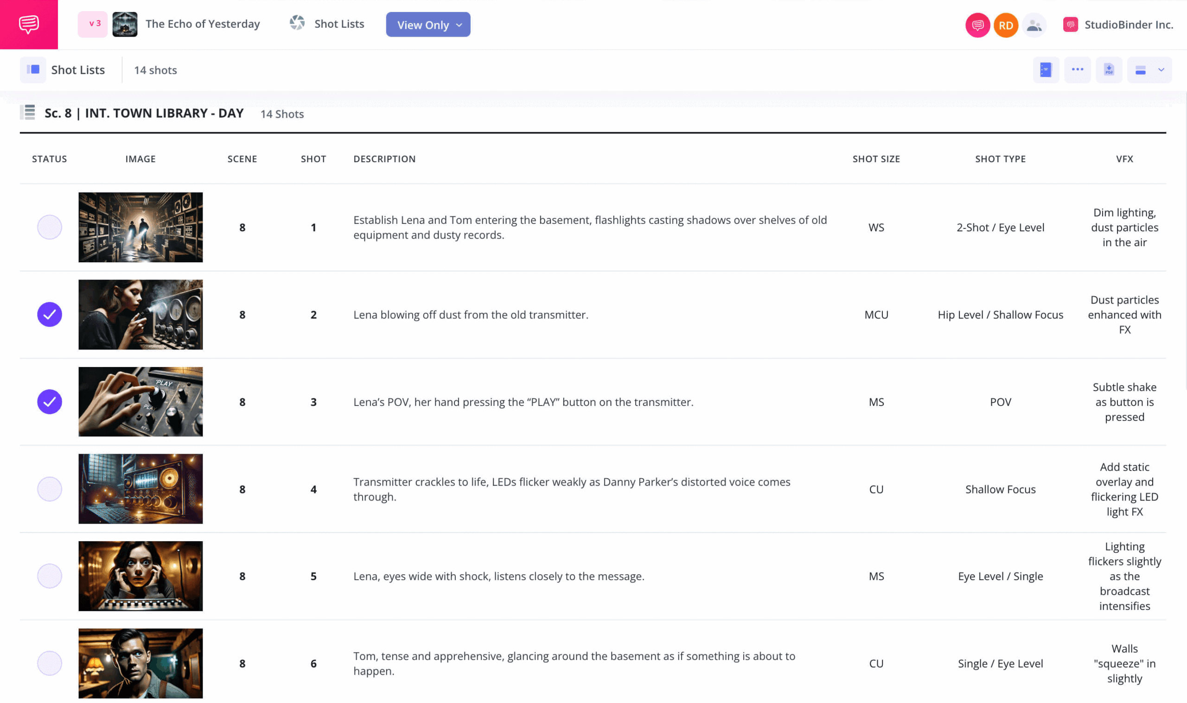The image size is (1187, 703).
Task: Open the v3 version selector
Action: (x=93, y=24)
